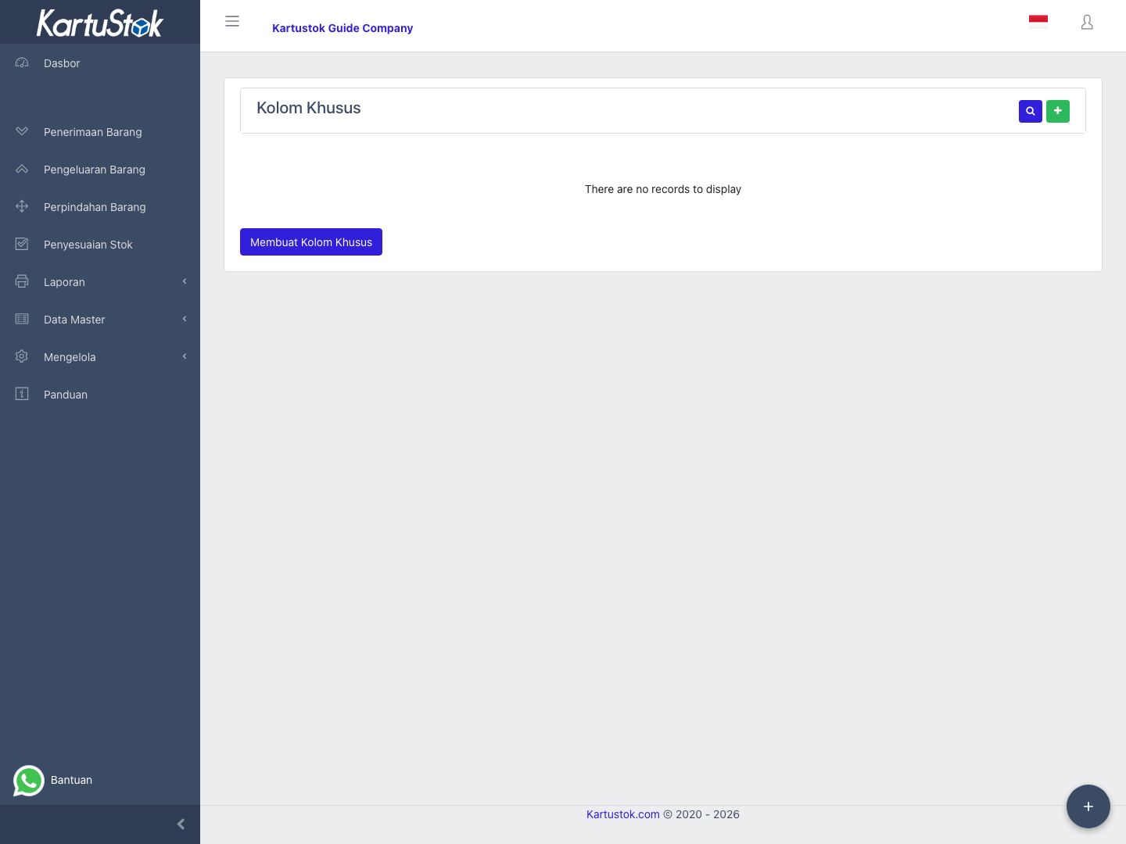This screenshot has height=844, width=1126.
Task: Click the Panduan info icon
Action: (22, 394)
